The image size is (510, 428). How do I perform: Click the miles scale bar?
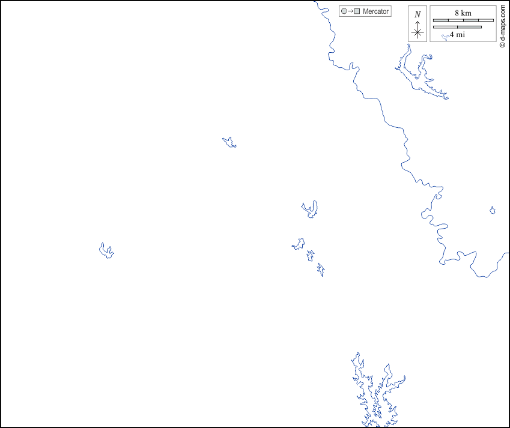tap(457, 27)
